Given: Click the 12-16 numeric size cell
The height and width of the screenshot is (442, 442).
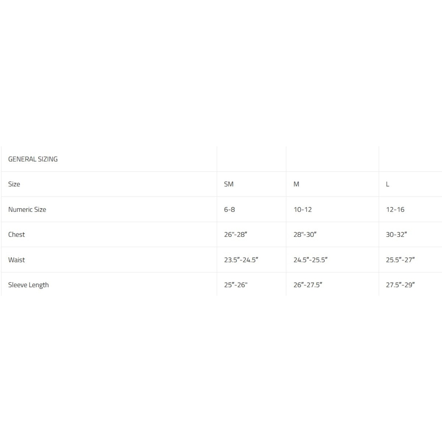Looking at the screenshot, I should click(395, 209).
